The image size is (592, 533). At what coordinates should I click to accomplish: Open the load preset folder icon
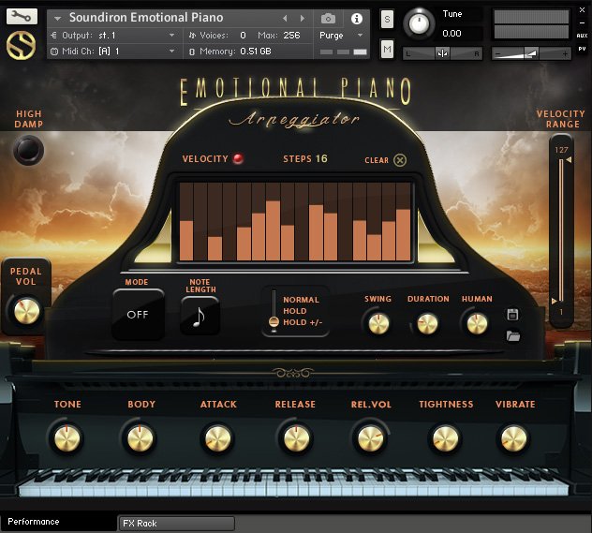click(x=512, y=335)
